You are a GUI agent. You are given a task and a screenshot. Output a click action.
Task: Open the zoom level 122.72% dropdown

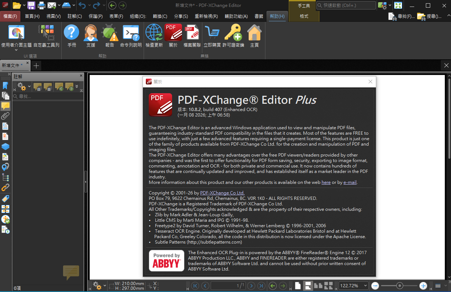click(x=365, y=286)
